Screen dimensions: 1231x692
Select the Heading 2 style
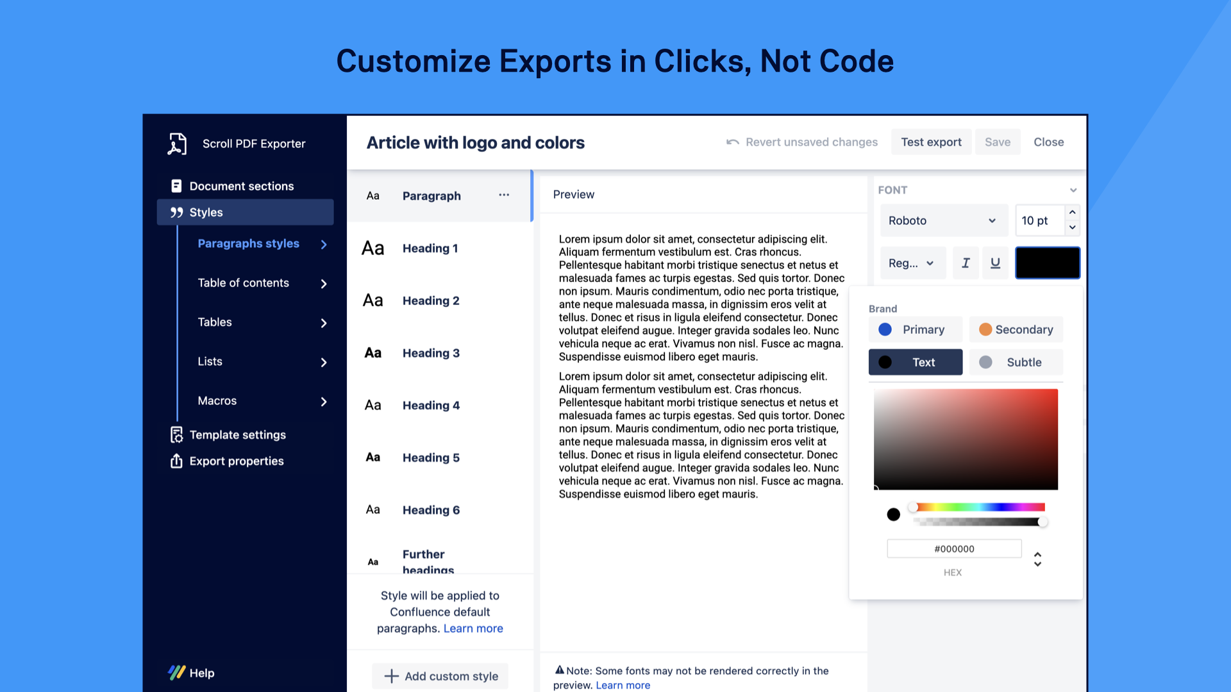(x=431, y=301)
